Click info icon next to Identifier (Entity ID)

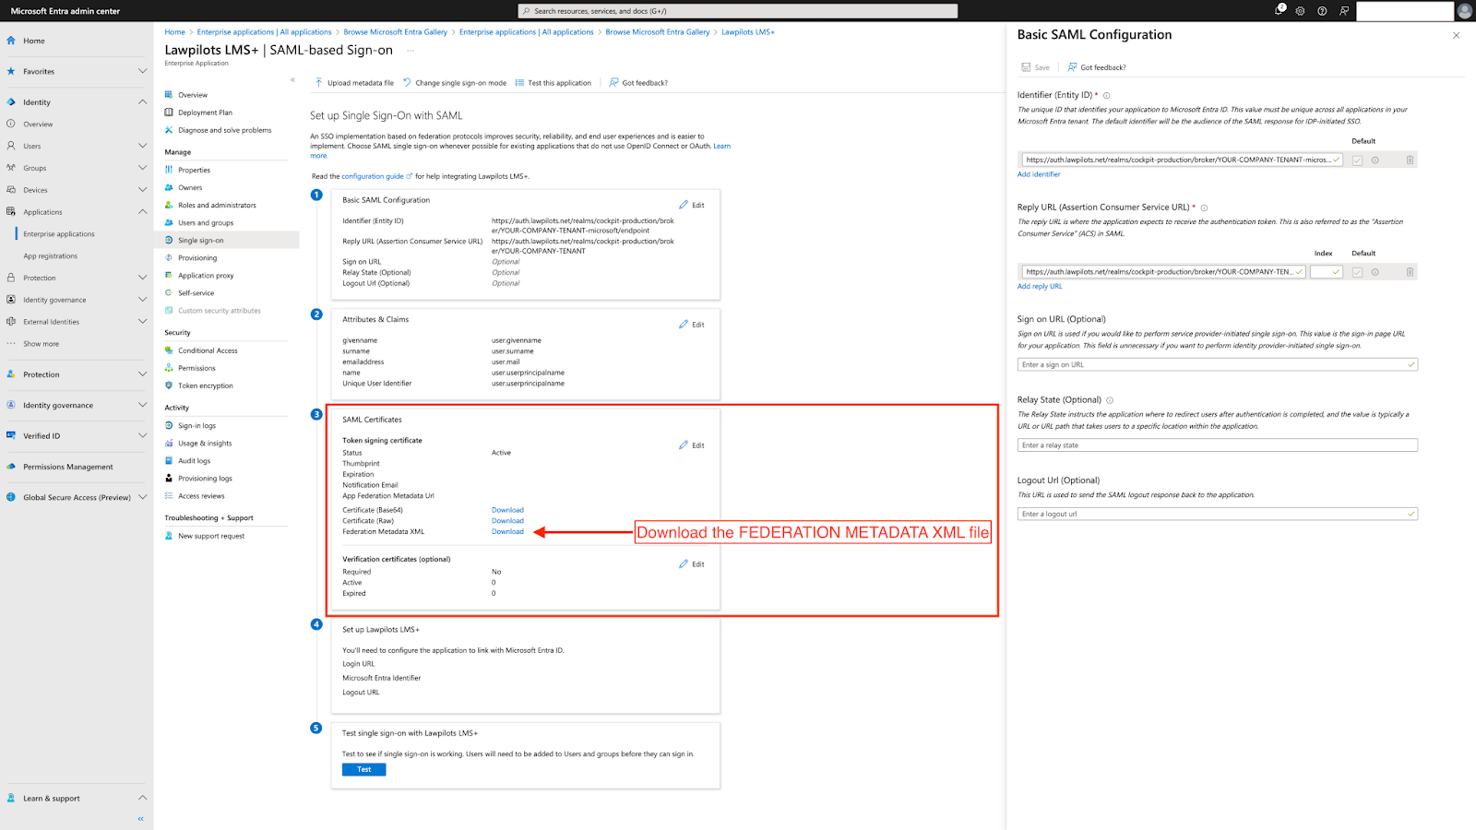pyautogui.click(x=1107, y=95)
